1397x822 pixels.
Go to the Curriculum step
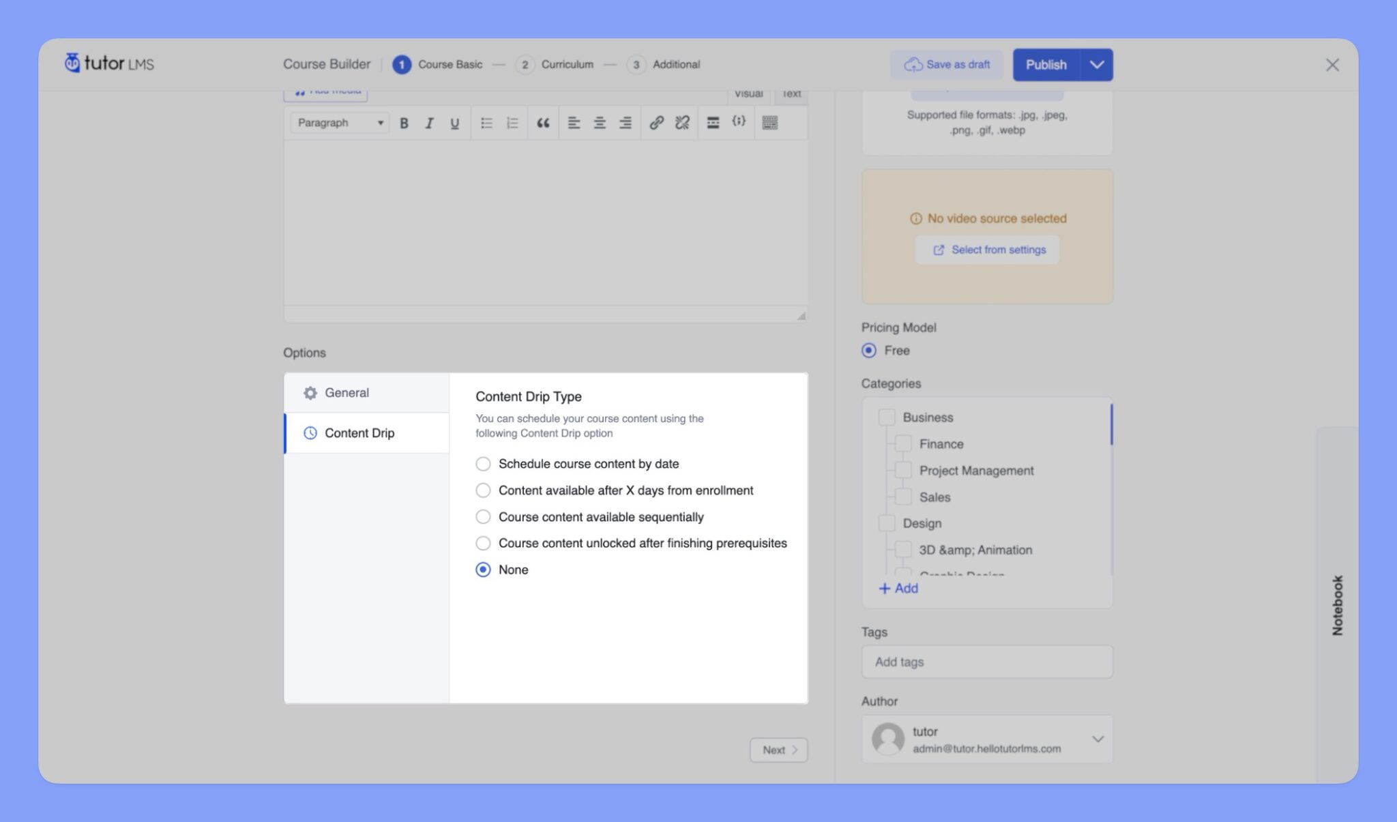[566, 65]
